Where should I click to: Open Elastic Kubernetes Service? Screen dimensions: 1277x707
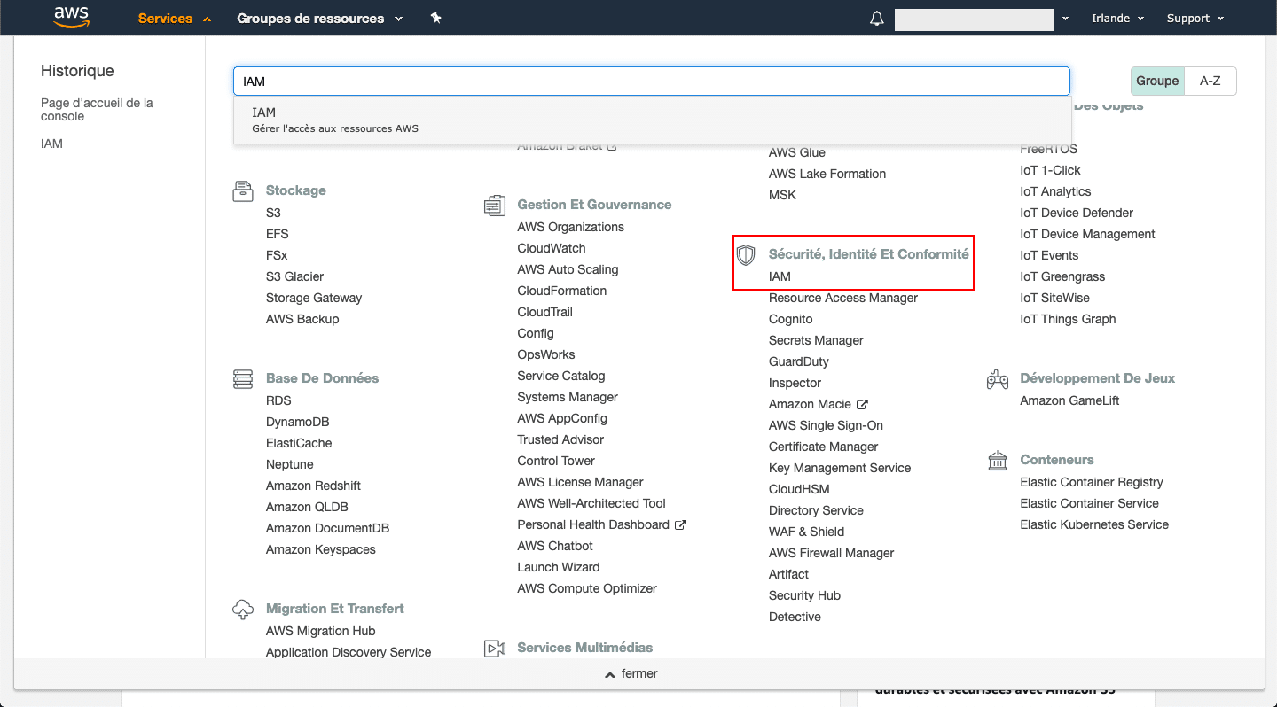(1094, 524)
